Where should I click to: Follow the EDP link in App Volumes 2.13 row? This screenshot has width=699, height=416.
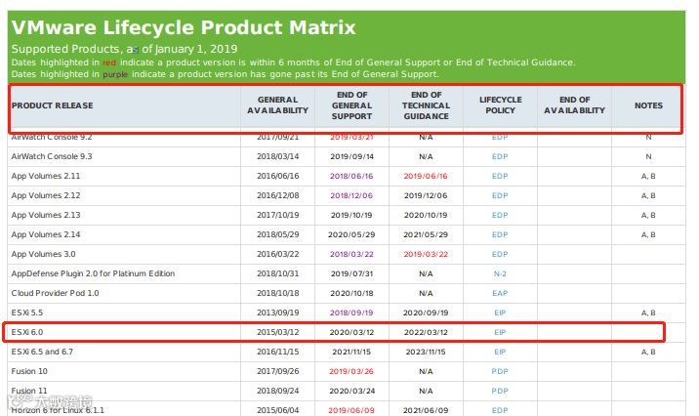(x=500, y=215)
